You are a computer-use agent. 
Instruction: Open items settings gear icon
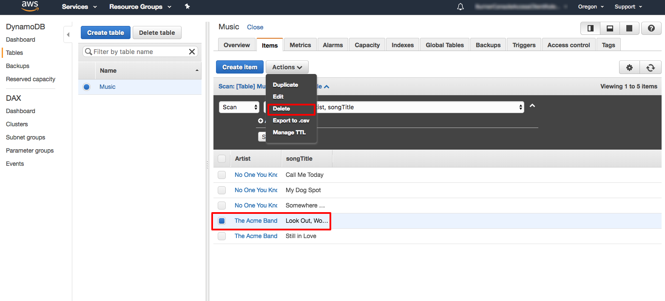tap(629, 67)
